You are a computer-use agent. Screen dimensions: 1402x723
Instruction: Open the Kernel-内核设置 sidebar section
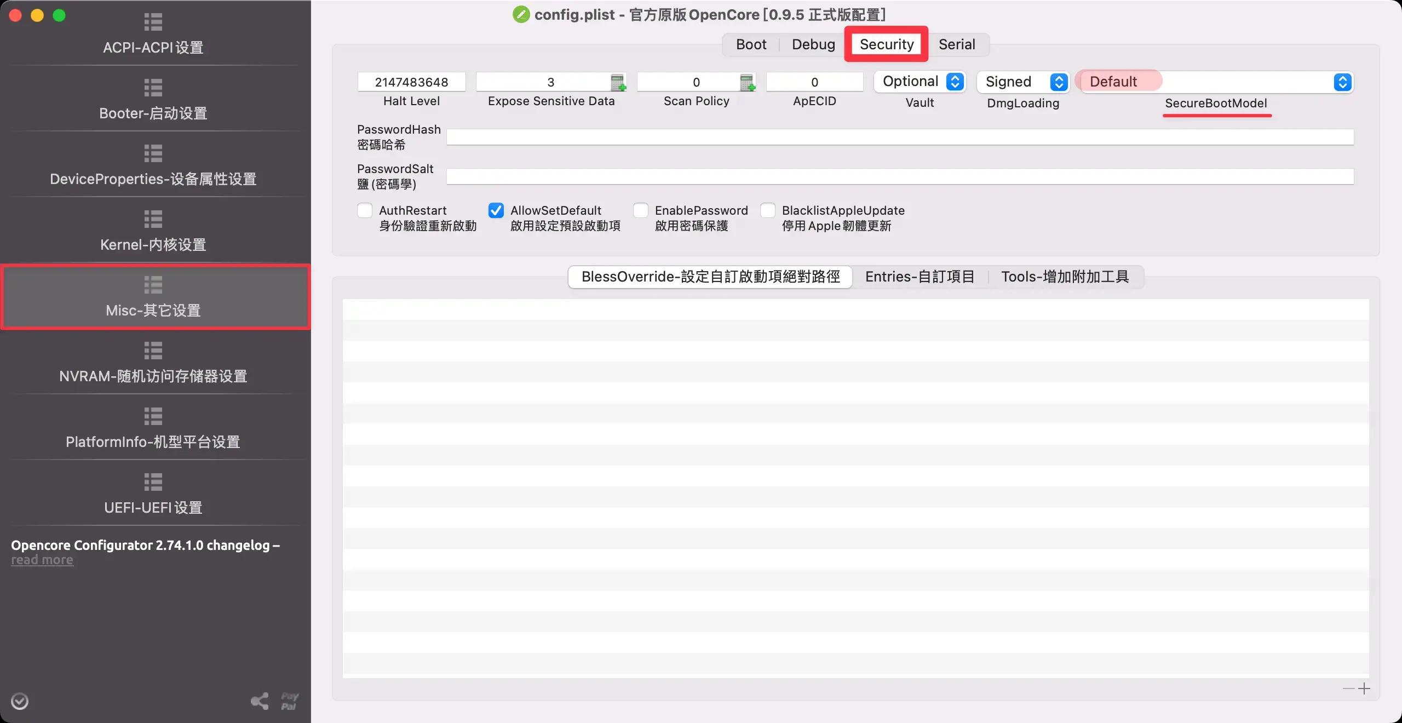pos(153,231)
